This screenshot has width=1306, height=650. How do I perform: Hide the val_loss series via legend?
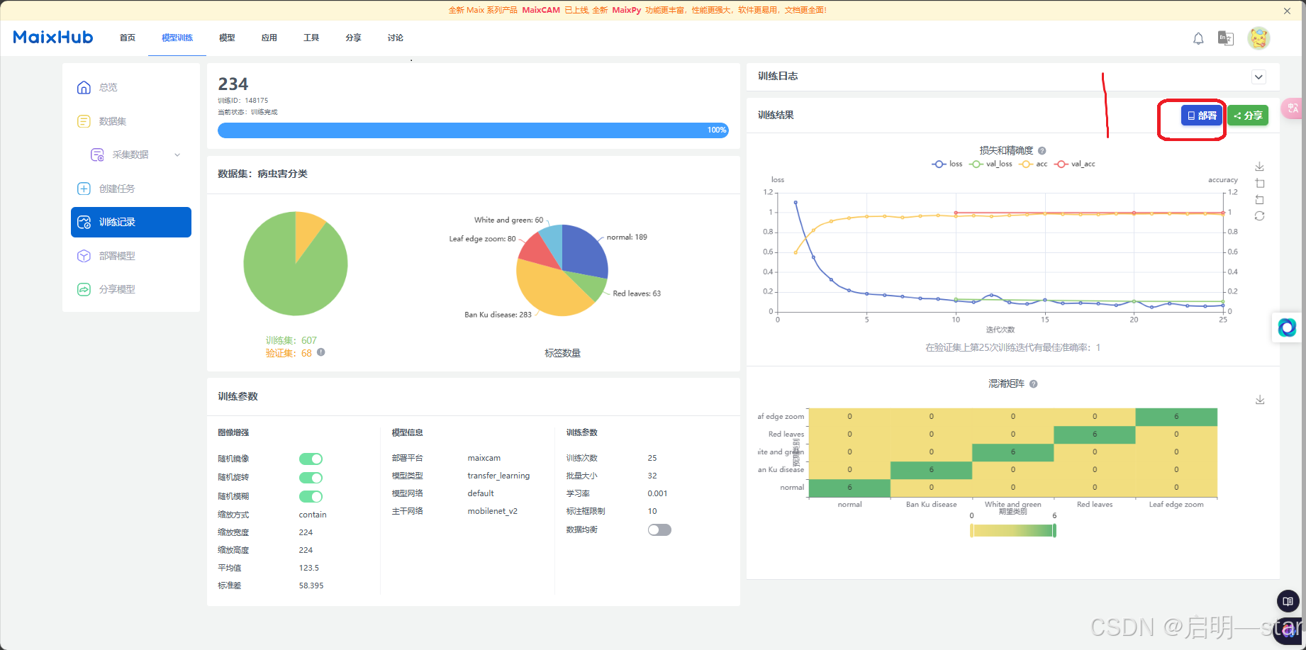click(991, 164)
